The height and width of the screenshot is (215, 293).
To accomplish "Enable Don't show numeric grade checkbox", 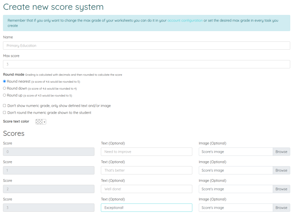I will tap(4, 105).
